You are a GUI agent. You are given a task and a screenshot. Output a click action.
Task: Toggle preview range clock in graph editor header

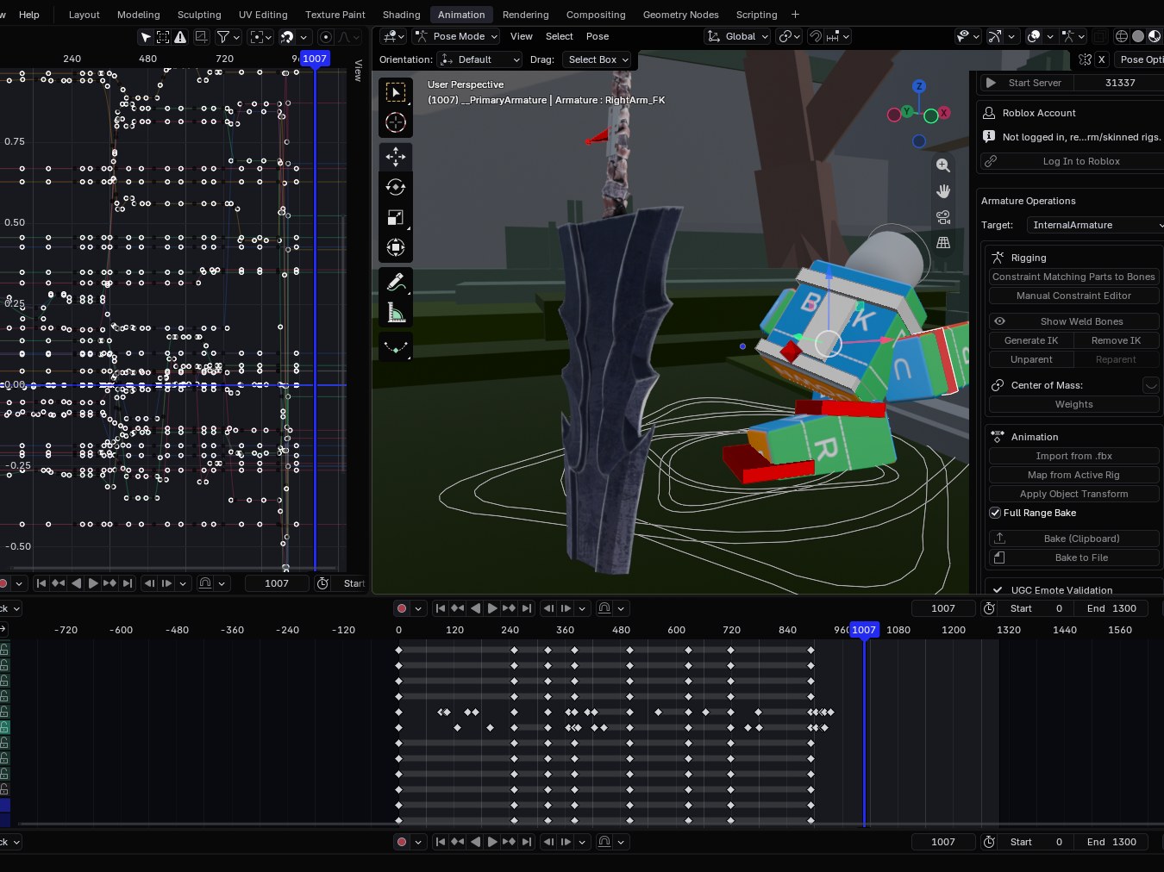click(x=322, y=583)
